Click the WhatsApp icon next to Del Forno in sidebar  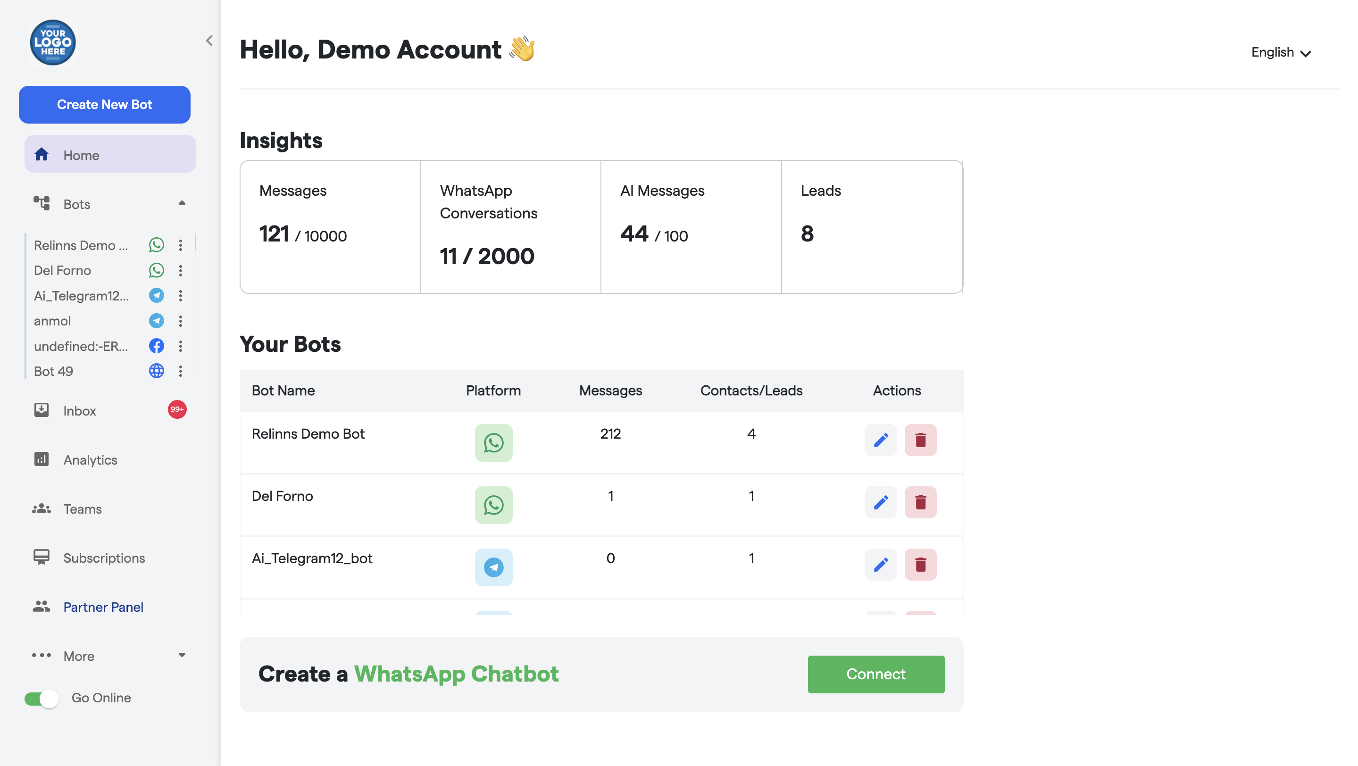click(x=157, y=270)
